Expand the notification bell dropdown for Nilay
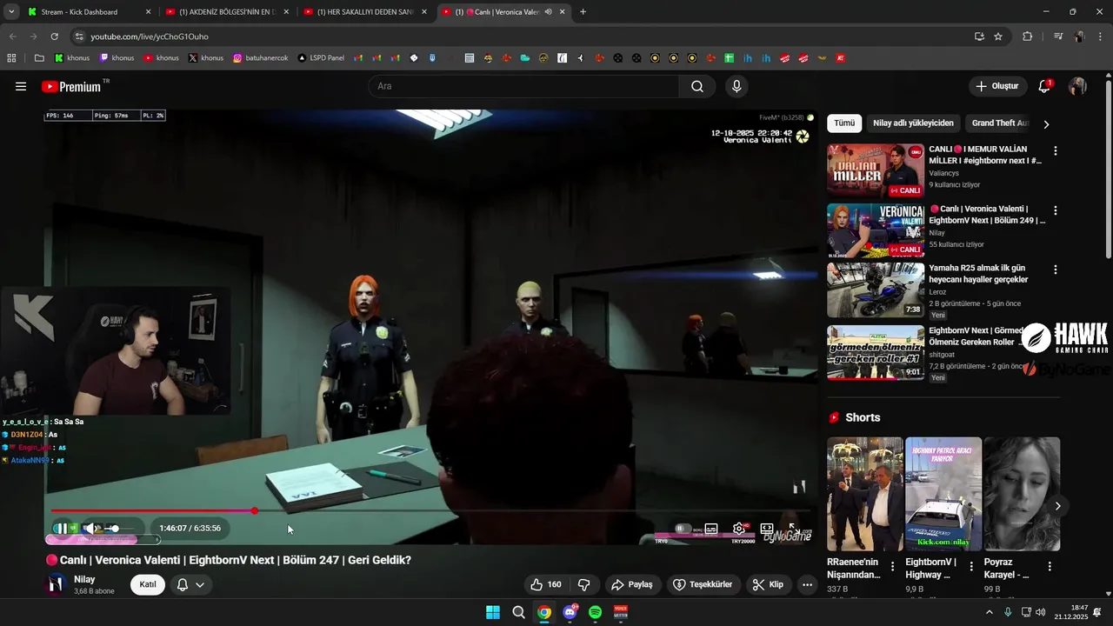1113x626 pixels. tap(190, 584)
